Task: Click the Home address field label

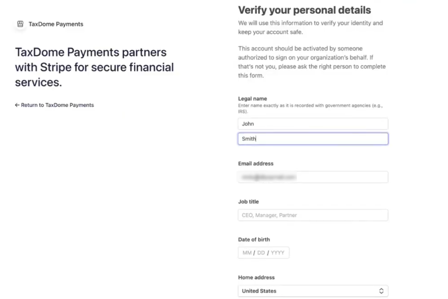Action: [x=256, y=277]
